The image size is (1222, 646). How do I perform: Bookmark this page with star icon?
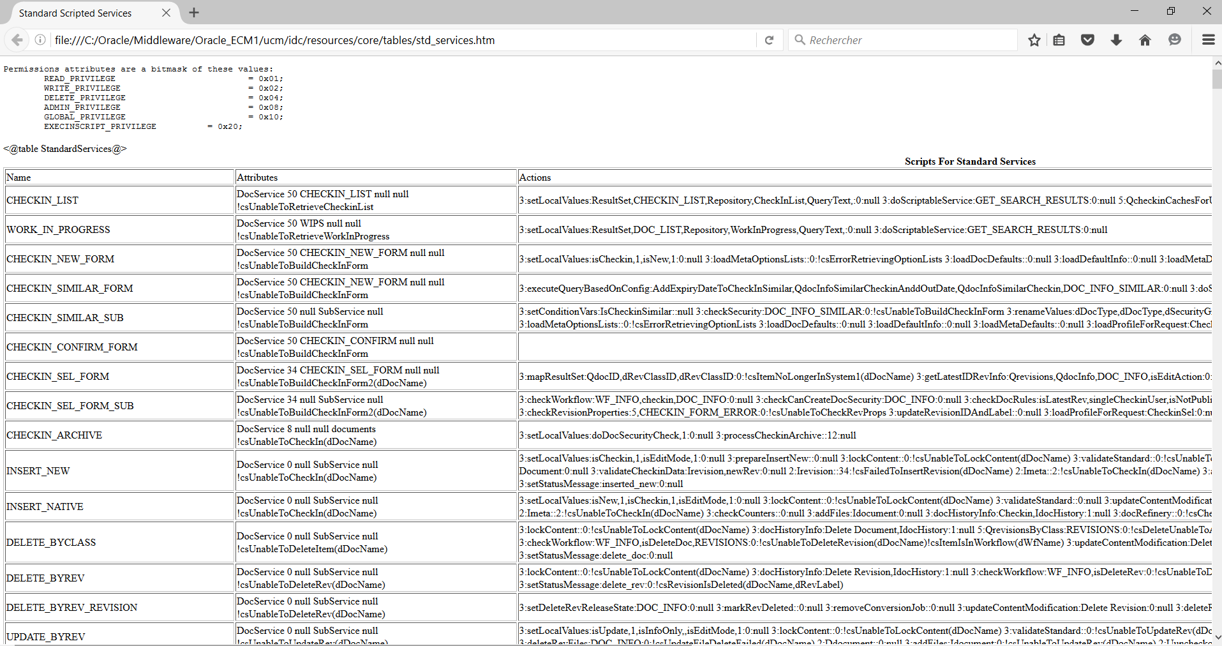[1034, 40]
